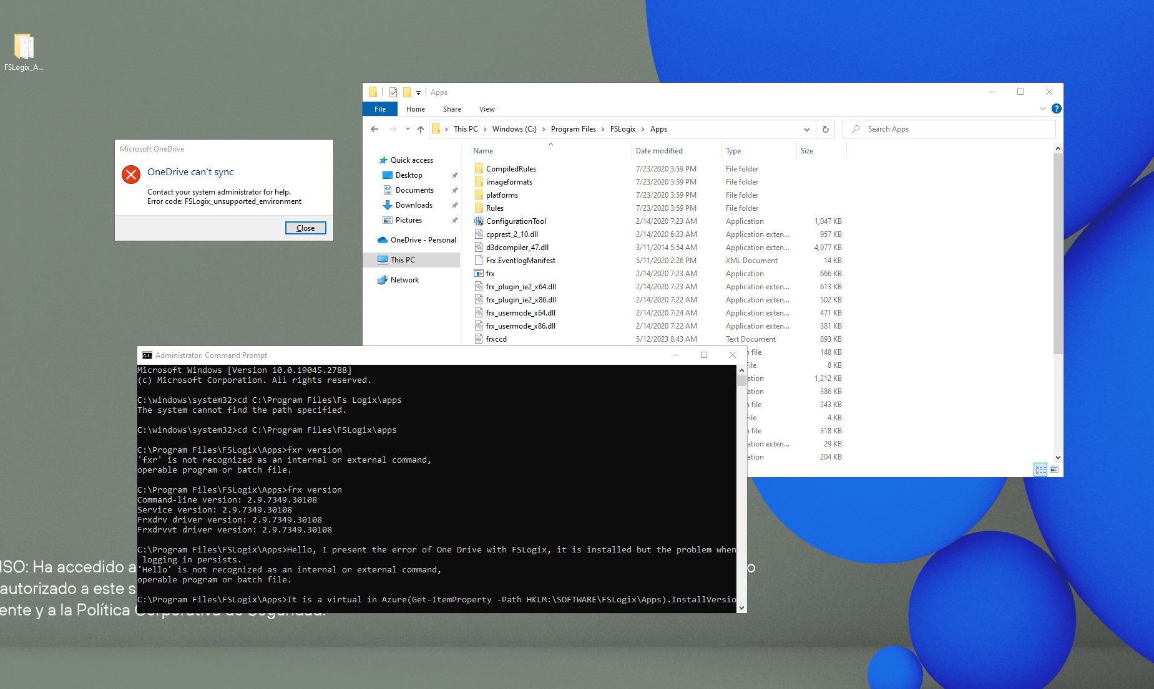Close the OneDrive can't sync dialog
This screenshot has width=1154, height=689.
click(x=306, y=228)
